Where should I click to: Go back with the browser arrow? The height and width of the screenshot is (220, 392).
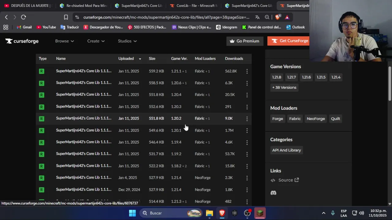[6, 17]
